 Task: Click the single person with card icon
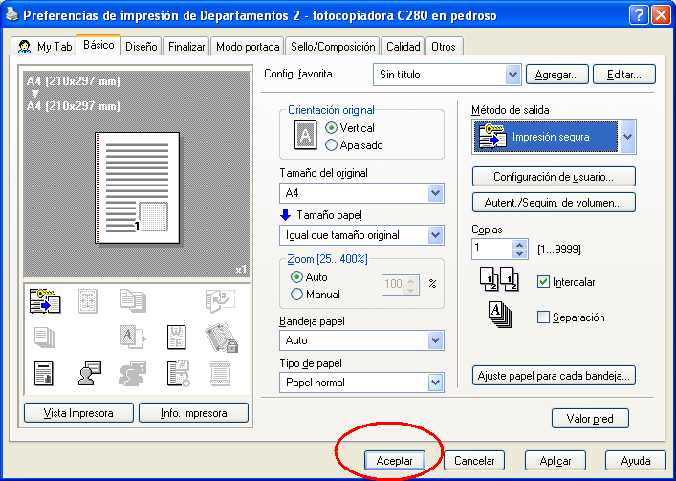[90, 373]
